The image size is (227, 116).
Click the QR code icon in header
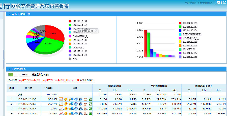(218, 3)
